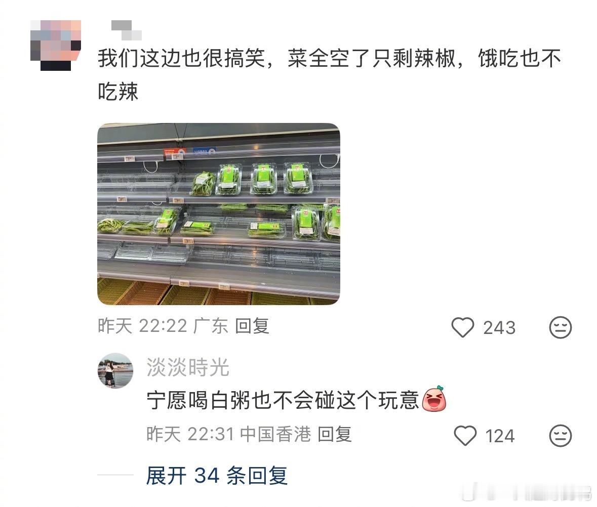Open the username 淡淡時光
Image resolution: width=597 pixels, height=507 pixels.
tap(188, 367)
